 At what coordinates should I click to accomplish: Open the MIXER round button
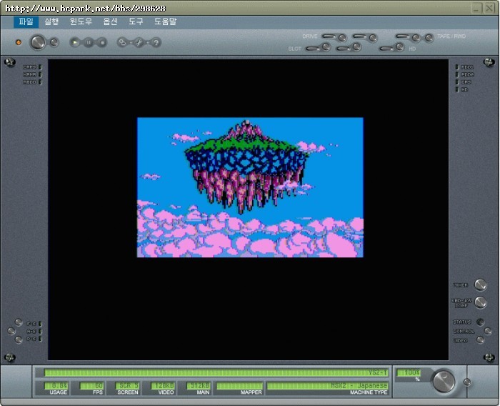(480, 284)
